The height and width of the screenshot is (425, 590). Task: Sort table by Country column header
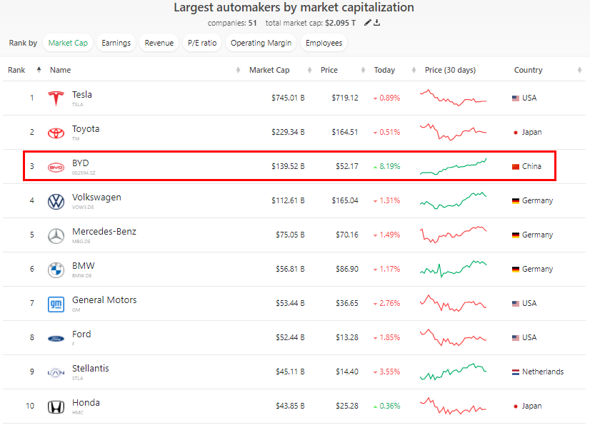pyautogui.click(x=528, y=70)
